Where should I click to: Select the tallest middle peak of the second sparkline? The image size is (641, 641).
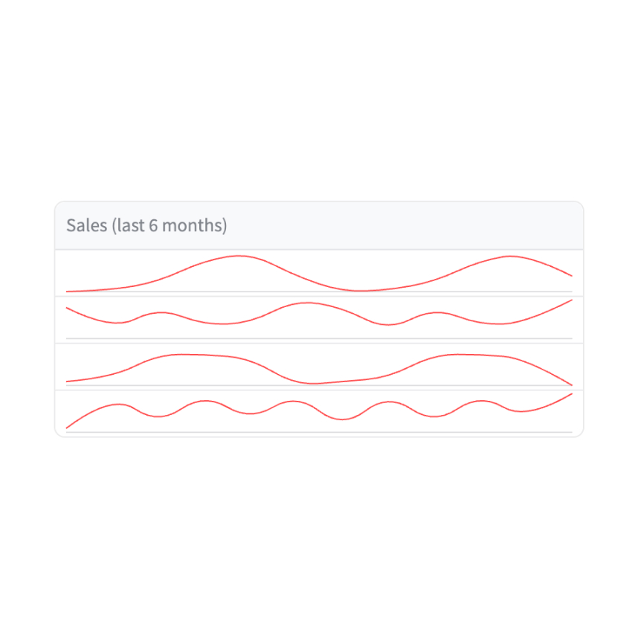(306, 303)
